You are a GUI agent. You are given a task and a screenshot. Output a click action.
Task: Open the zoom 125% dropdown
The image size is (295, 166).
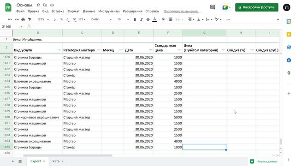click(43, 19)
